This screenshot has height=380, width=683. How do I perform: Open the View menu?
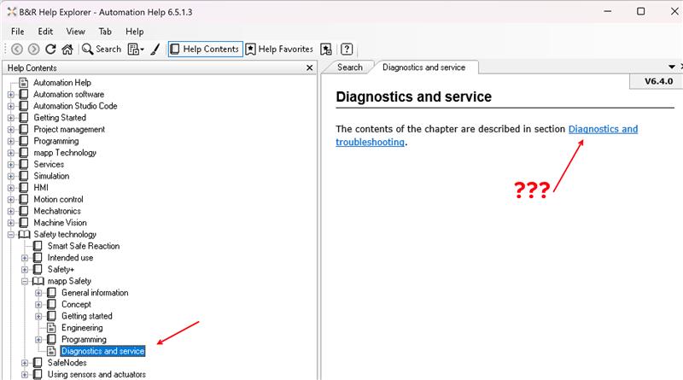[76, 32]
